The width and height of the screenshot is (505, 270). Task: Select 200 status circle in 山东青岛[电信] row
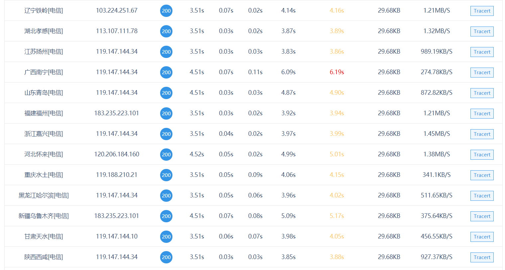pos(166,93)
